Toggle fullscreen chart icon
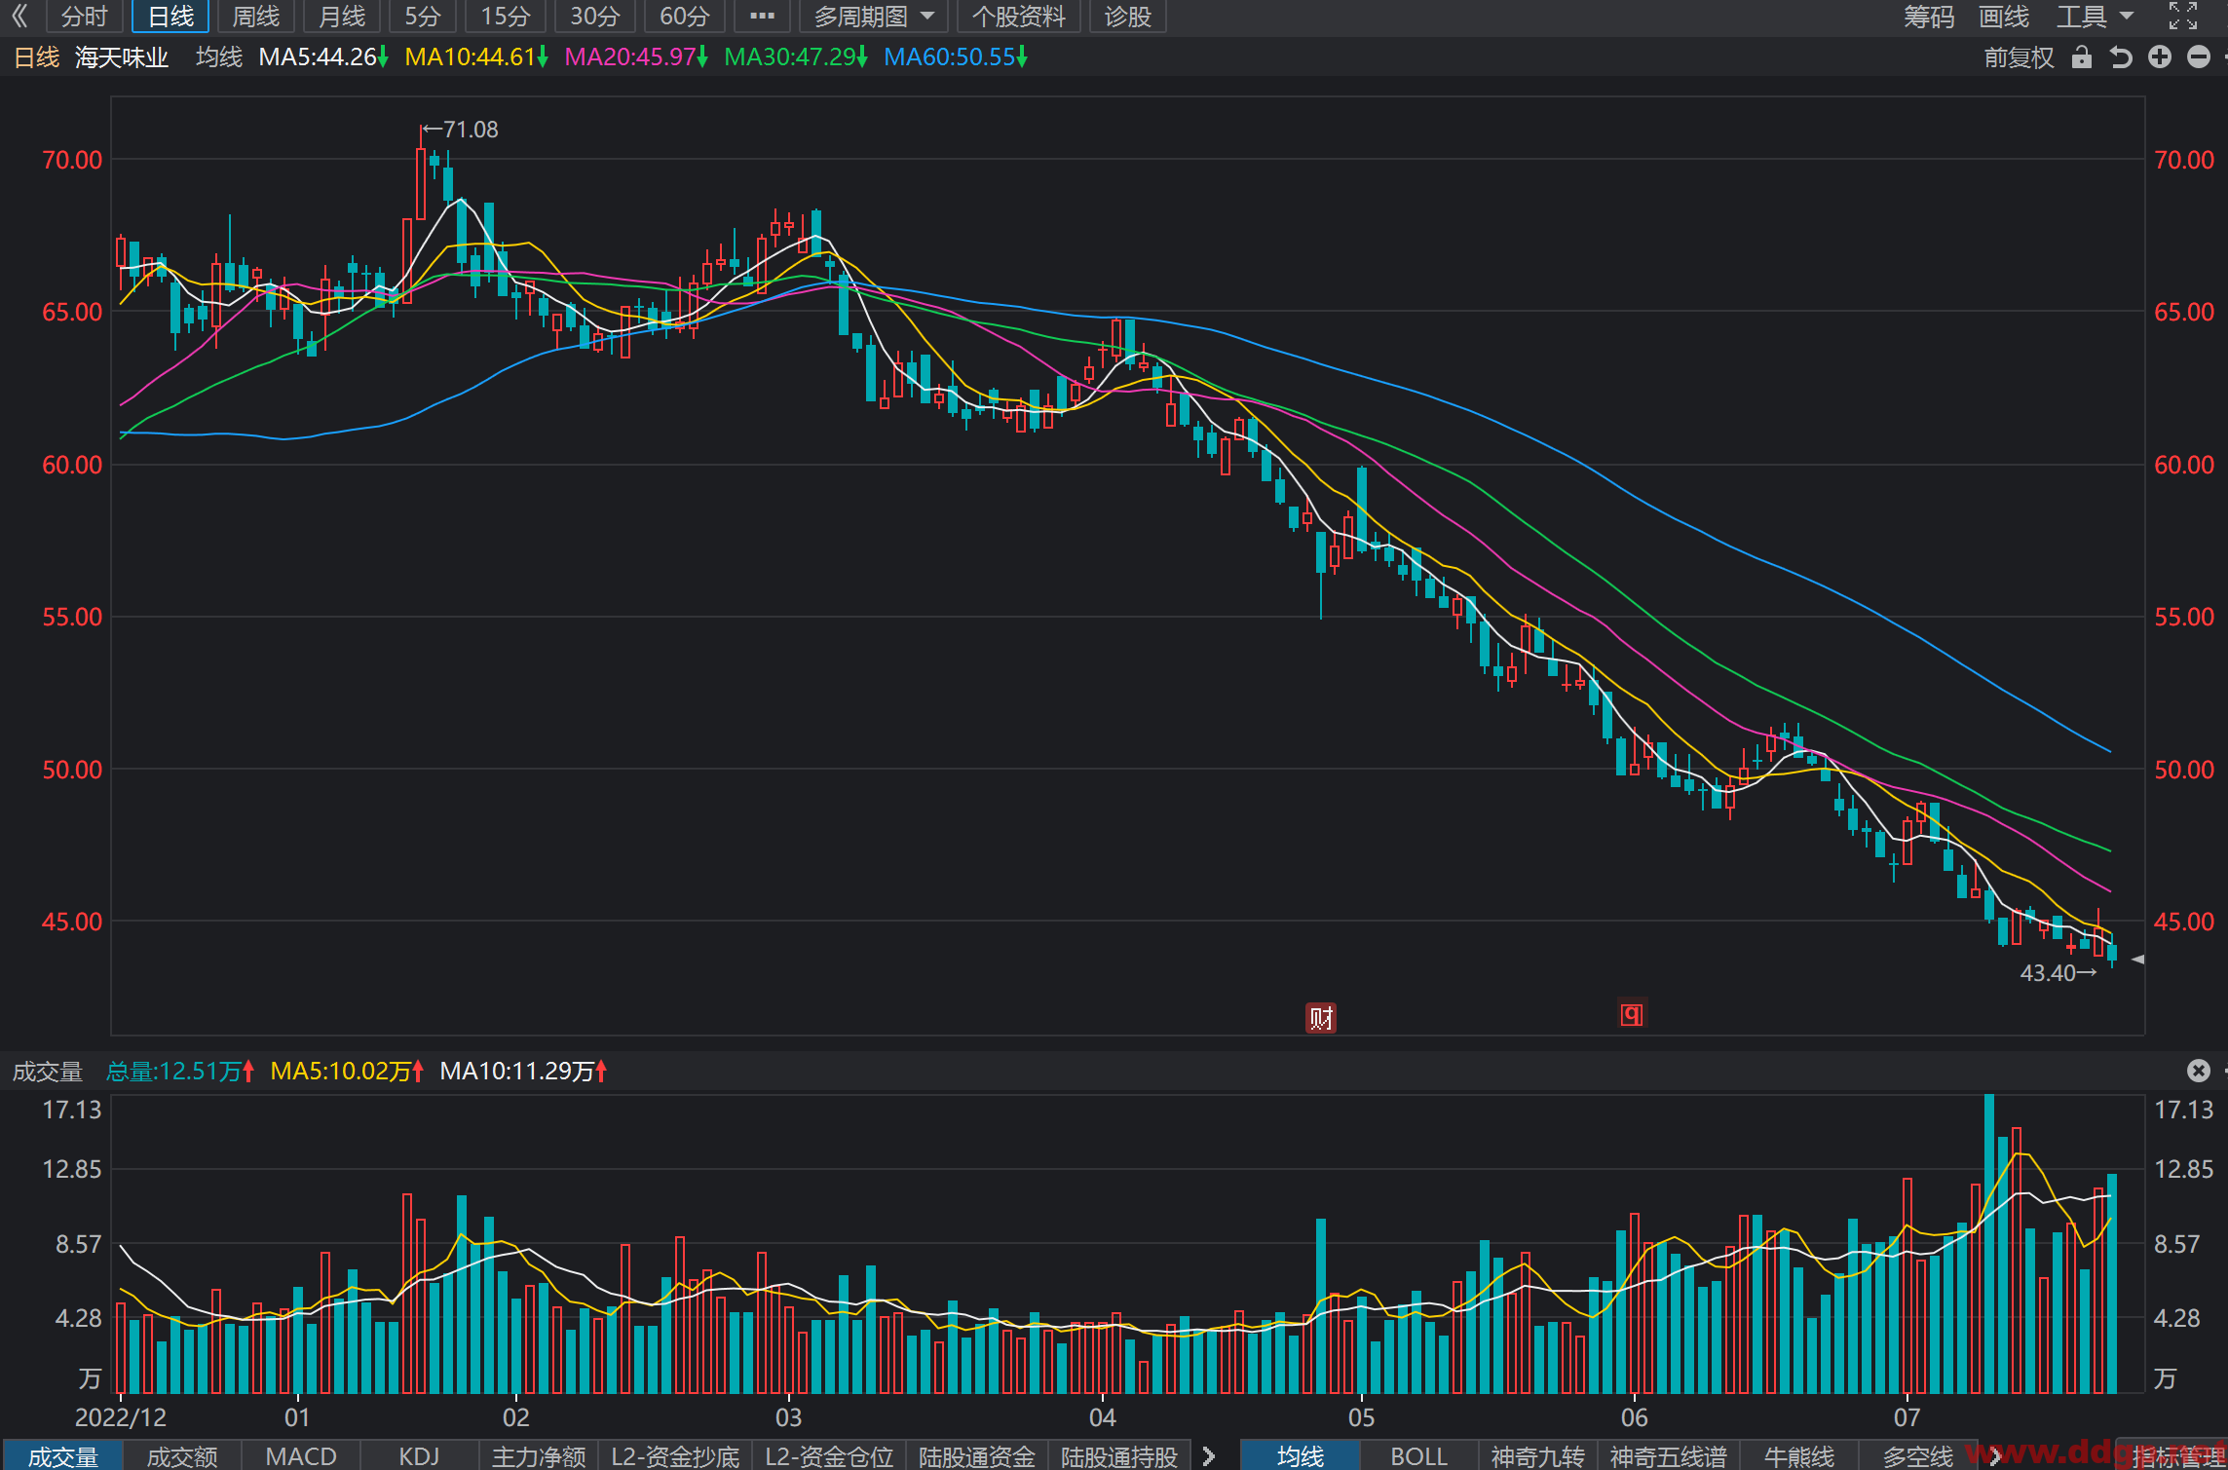Image resolution: width=2228 pixels, height=1470 pixels. 2182,16
